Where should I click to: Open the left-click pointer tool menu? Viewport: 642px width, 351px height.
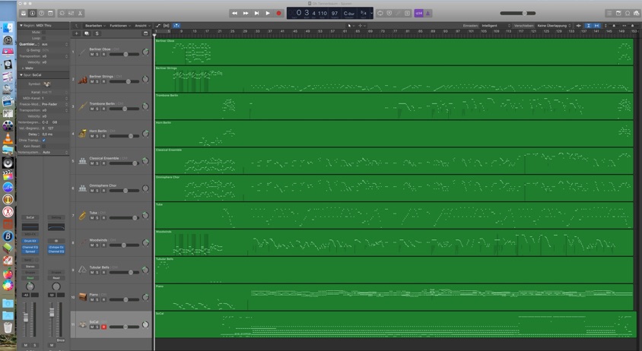pyautogui.click(x=351, y=25)
